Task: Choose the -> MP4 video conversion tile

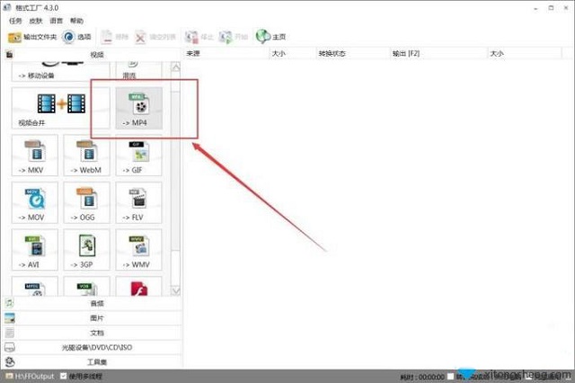Action: (139, 108)
